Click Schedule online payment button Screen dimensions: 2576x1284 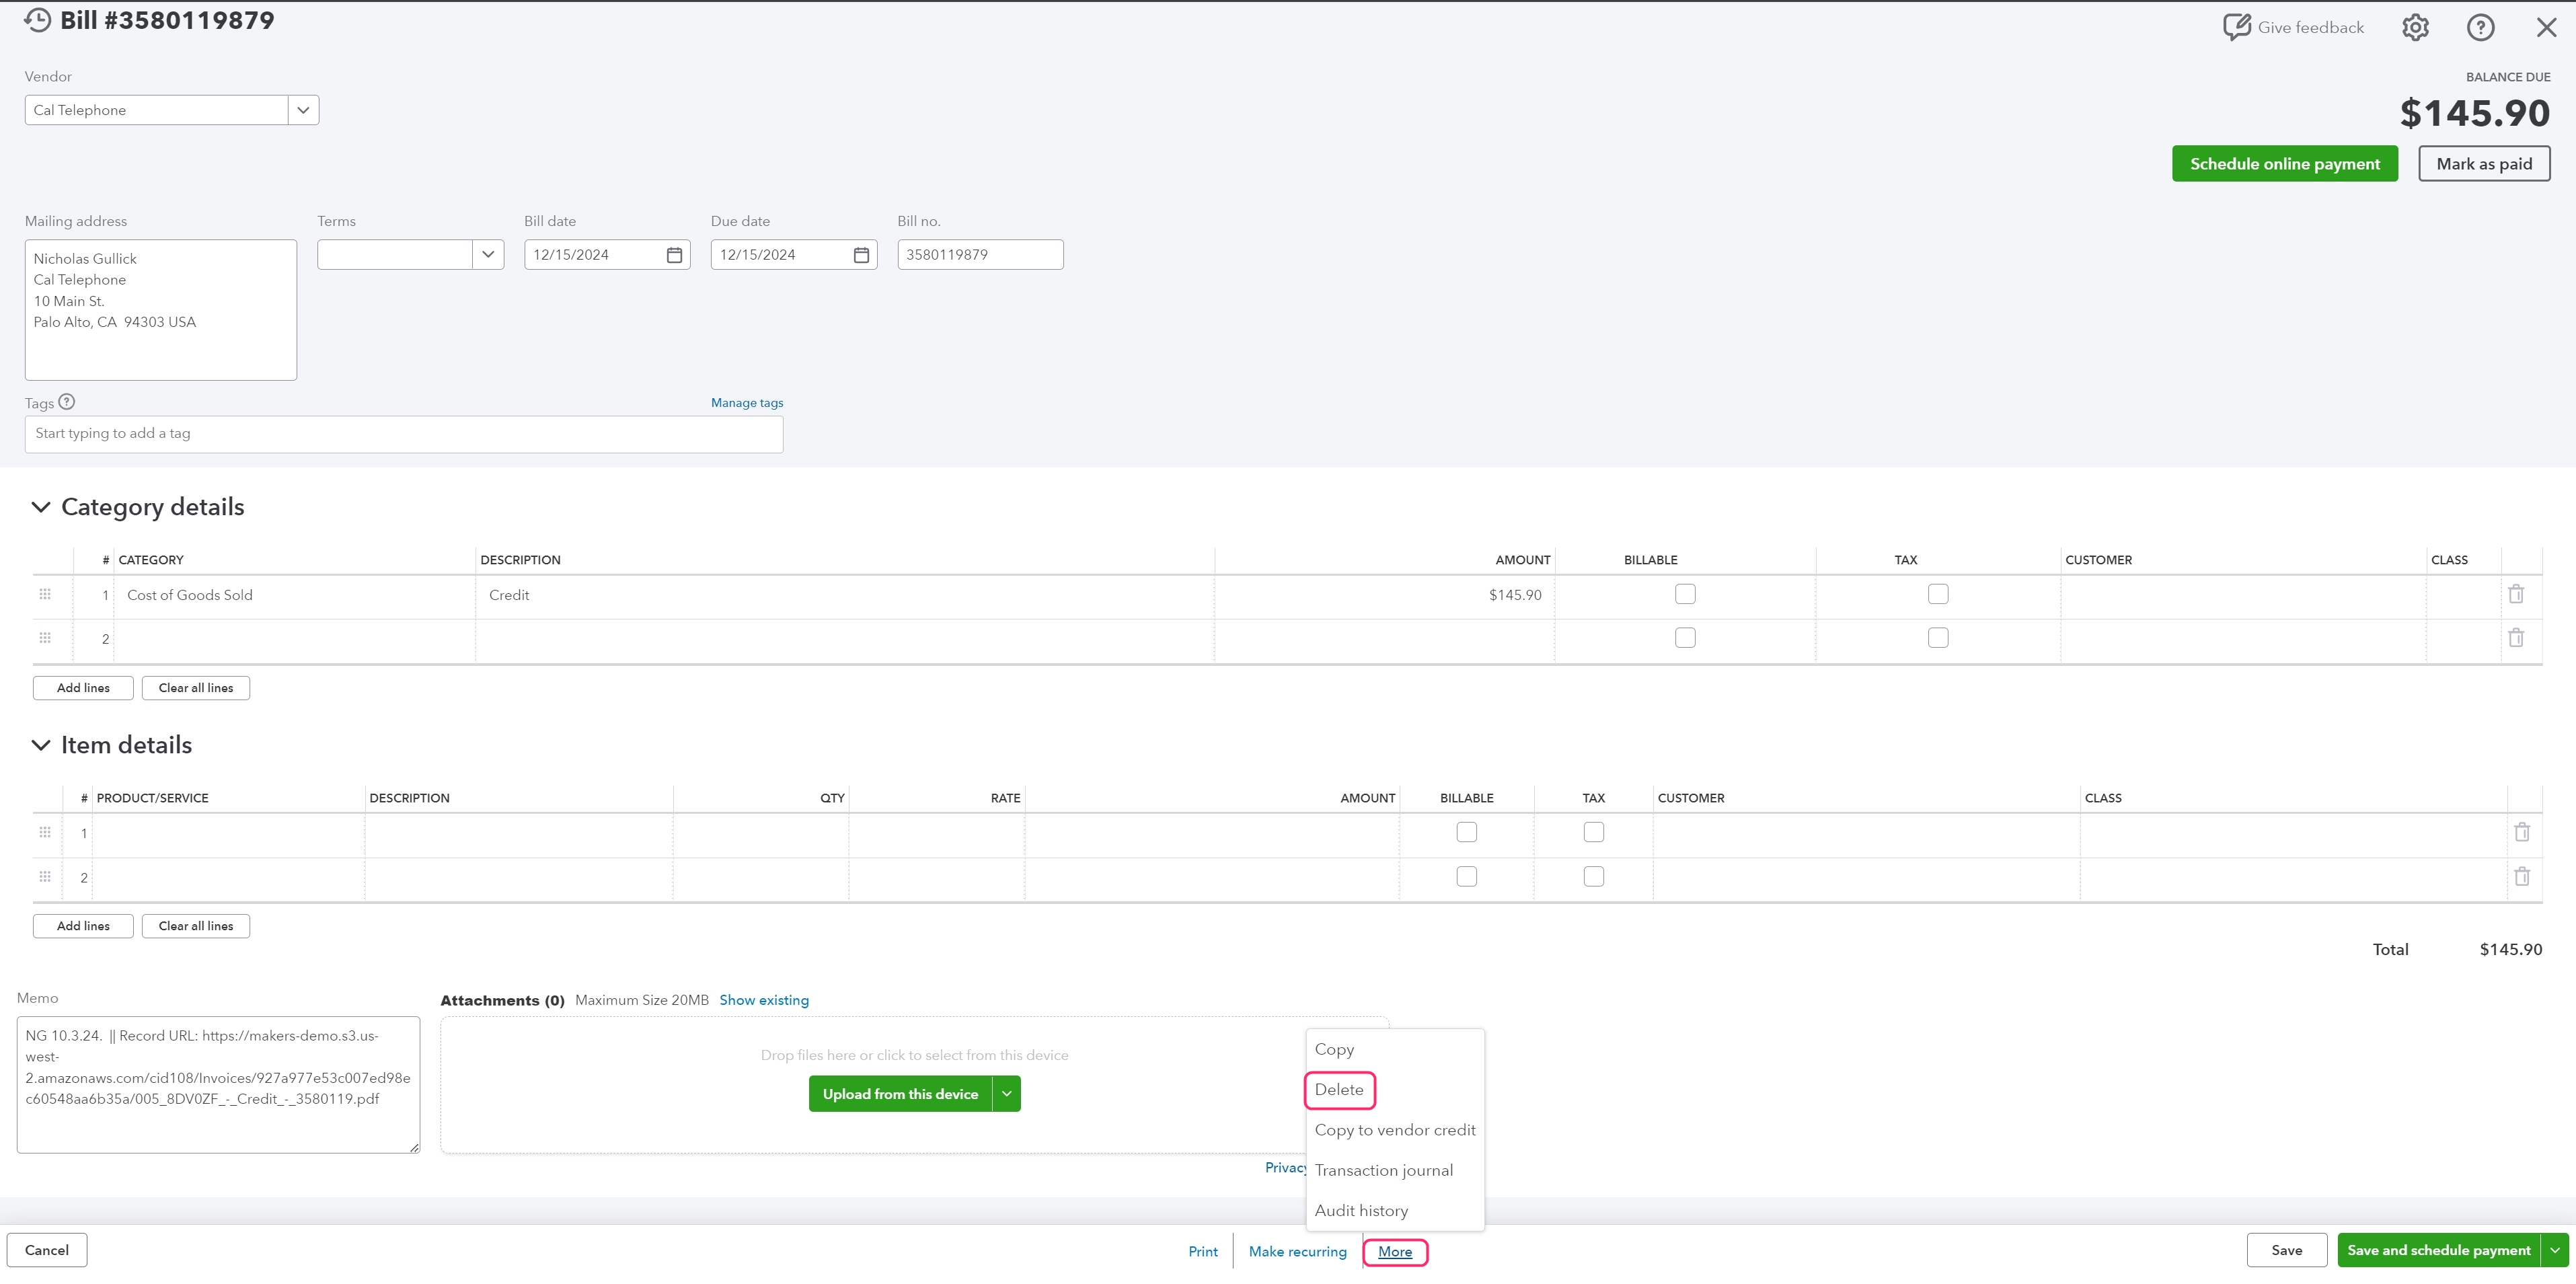pos(2285,164)
